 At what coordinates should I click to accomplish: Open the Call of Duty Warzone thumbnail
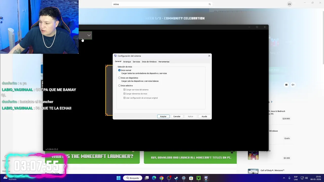(253, 172)
